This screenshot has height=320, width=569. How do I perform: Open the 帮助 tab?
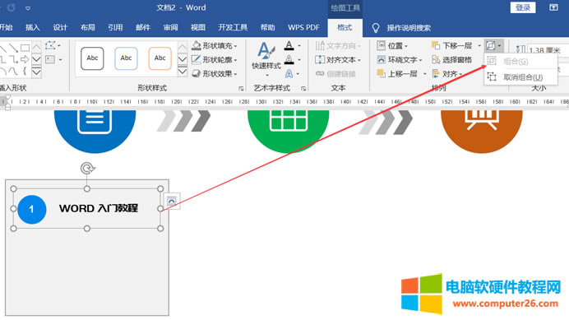click(267, 28)
